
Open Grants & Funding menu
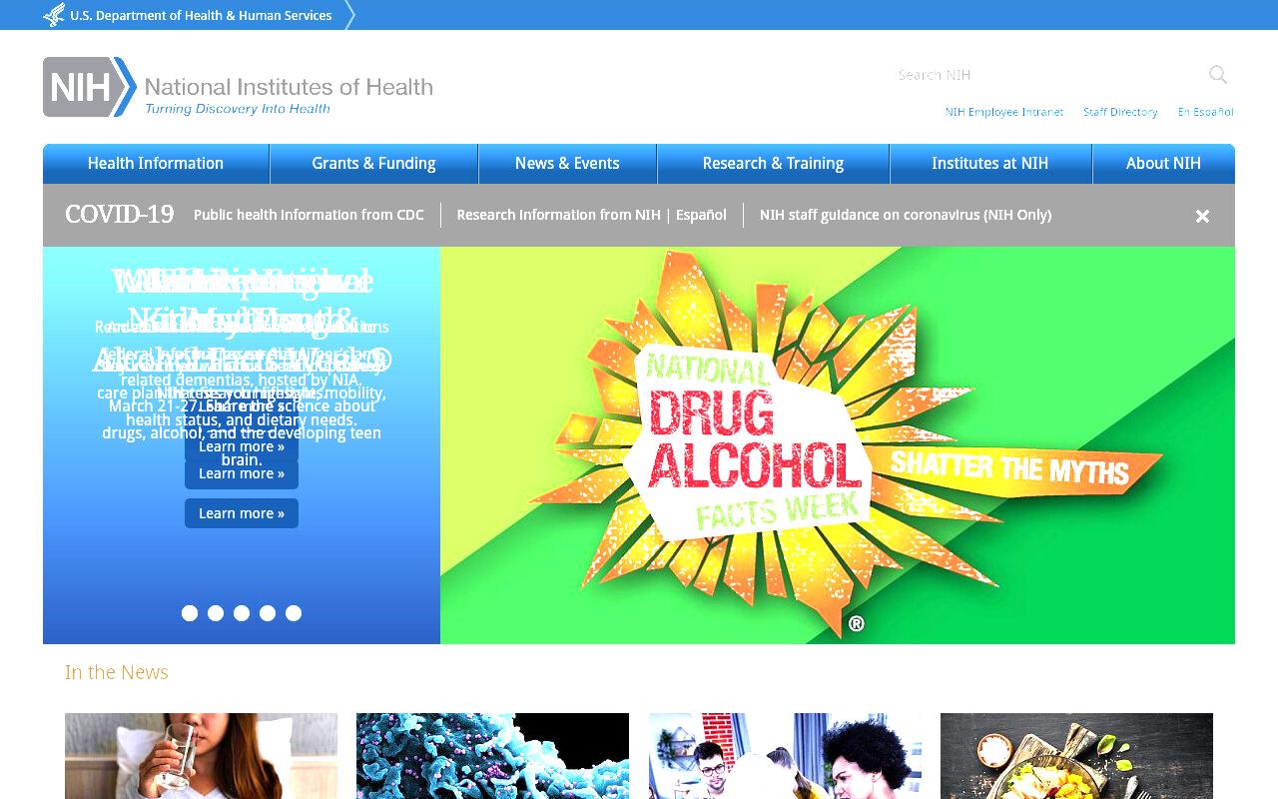click(x=373, y=164)
